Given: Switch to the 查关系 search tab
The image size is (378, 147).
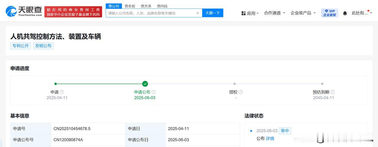Looking at the screenshot, I should click(x=146, y=6).
